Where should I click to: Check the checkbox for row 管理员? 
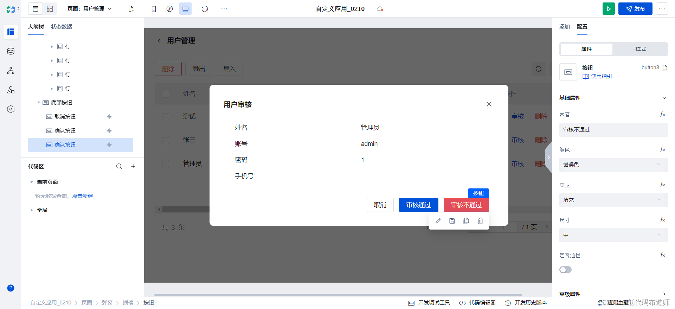[166, 164]
